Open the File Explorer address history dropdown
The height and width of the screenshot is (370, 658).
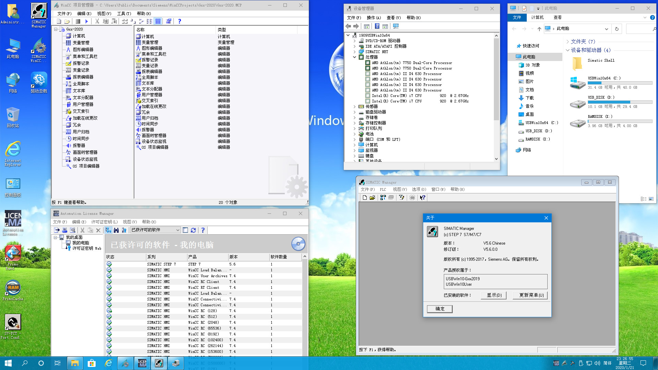606,29
